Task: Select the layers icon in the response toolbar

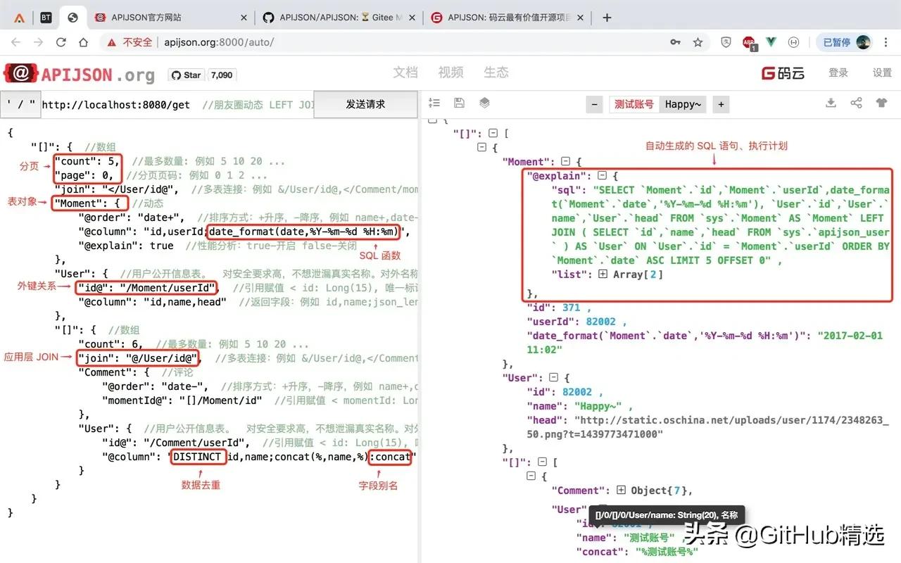Action: tap(484, 103)
